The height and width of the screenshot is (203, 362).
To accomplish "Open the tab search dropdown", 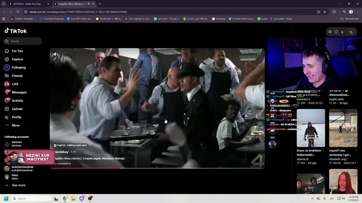I will coord(3,4).
